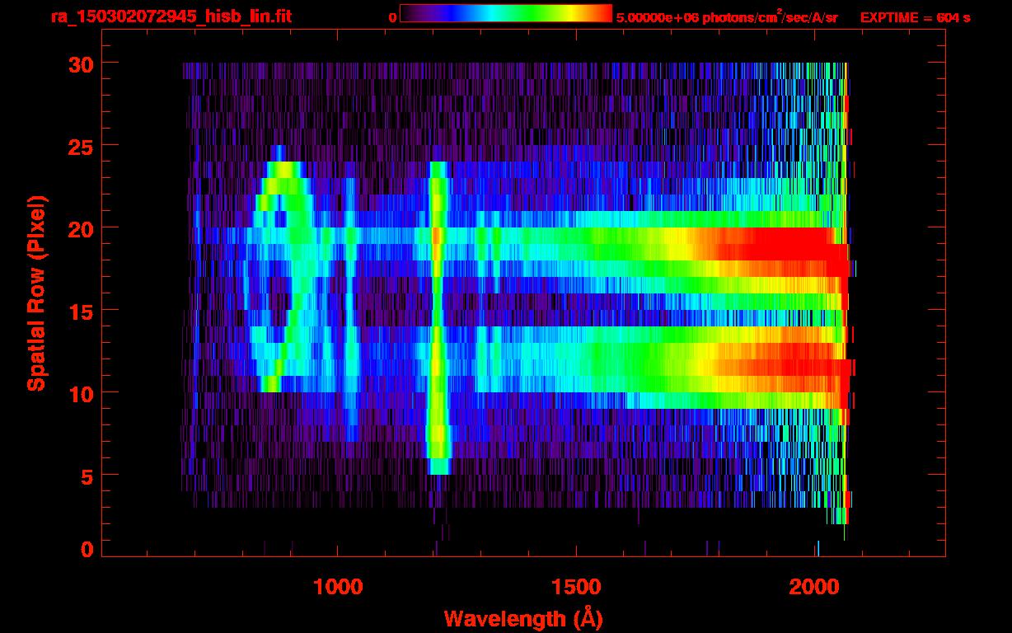Click the Spatial Row (Pixel) axis title
This screenshot has width=1012, height=633.
[36, 293]
